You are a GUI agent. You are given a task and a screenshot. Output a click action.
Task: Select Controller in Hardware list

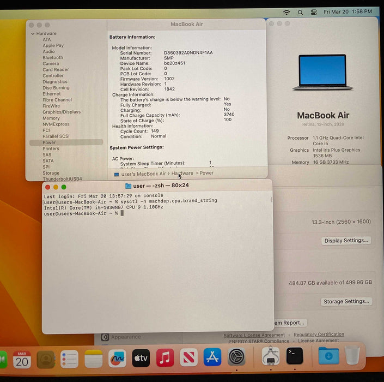coord(53,75)
